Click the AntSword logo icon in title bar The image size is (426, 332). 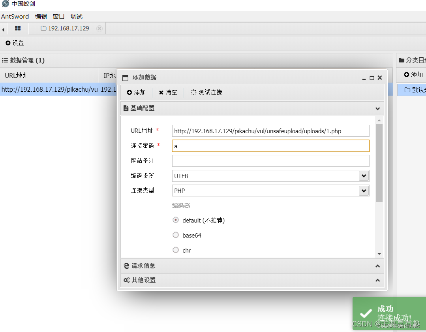click(5, 4)
